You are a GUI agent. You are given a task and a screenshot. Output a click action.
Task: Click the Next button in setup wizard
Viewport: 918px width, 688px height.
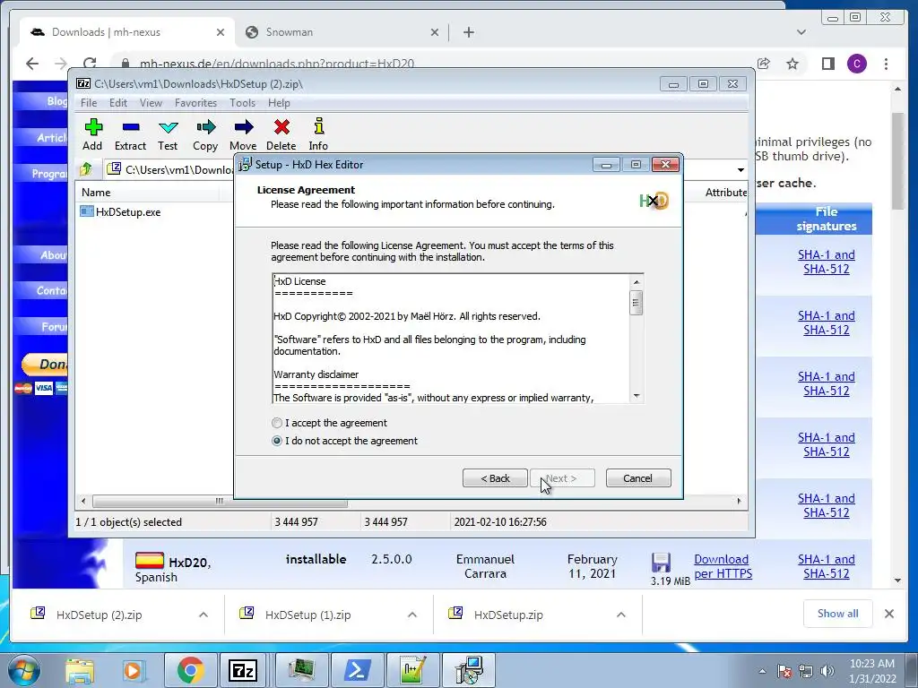(562, 478)
